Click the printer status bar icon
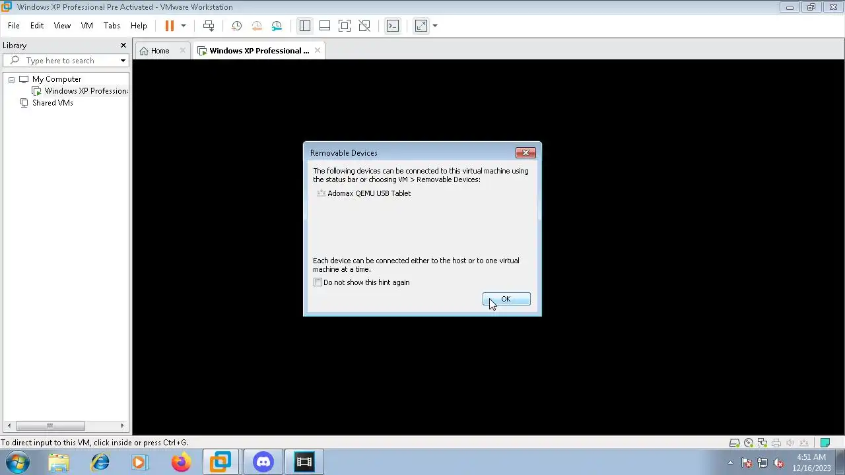The image size is (845, 475). 776,443
